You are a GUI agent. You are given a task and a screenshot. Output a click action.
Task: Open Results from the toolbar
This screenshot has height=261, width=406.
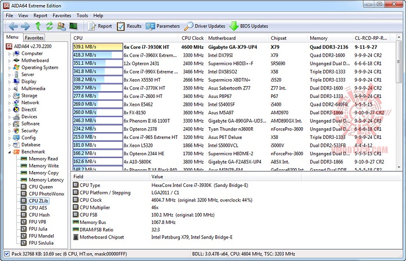(129, 26)
